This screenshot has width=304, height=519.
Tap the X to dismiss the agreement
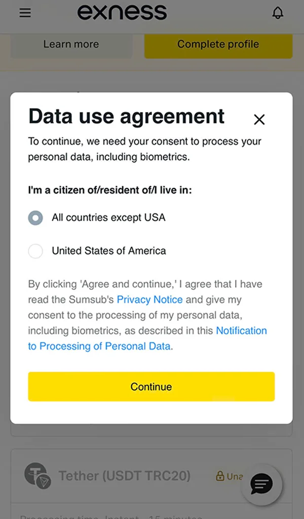click(259, 120)
